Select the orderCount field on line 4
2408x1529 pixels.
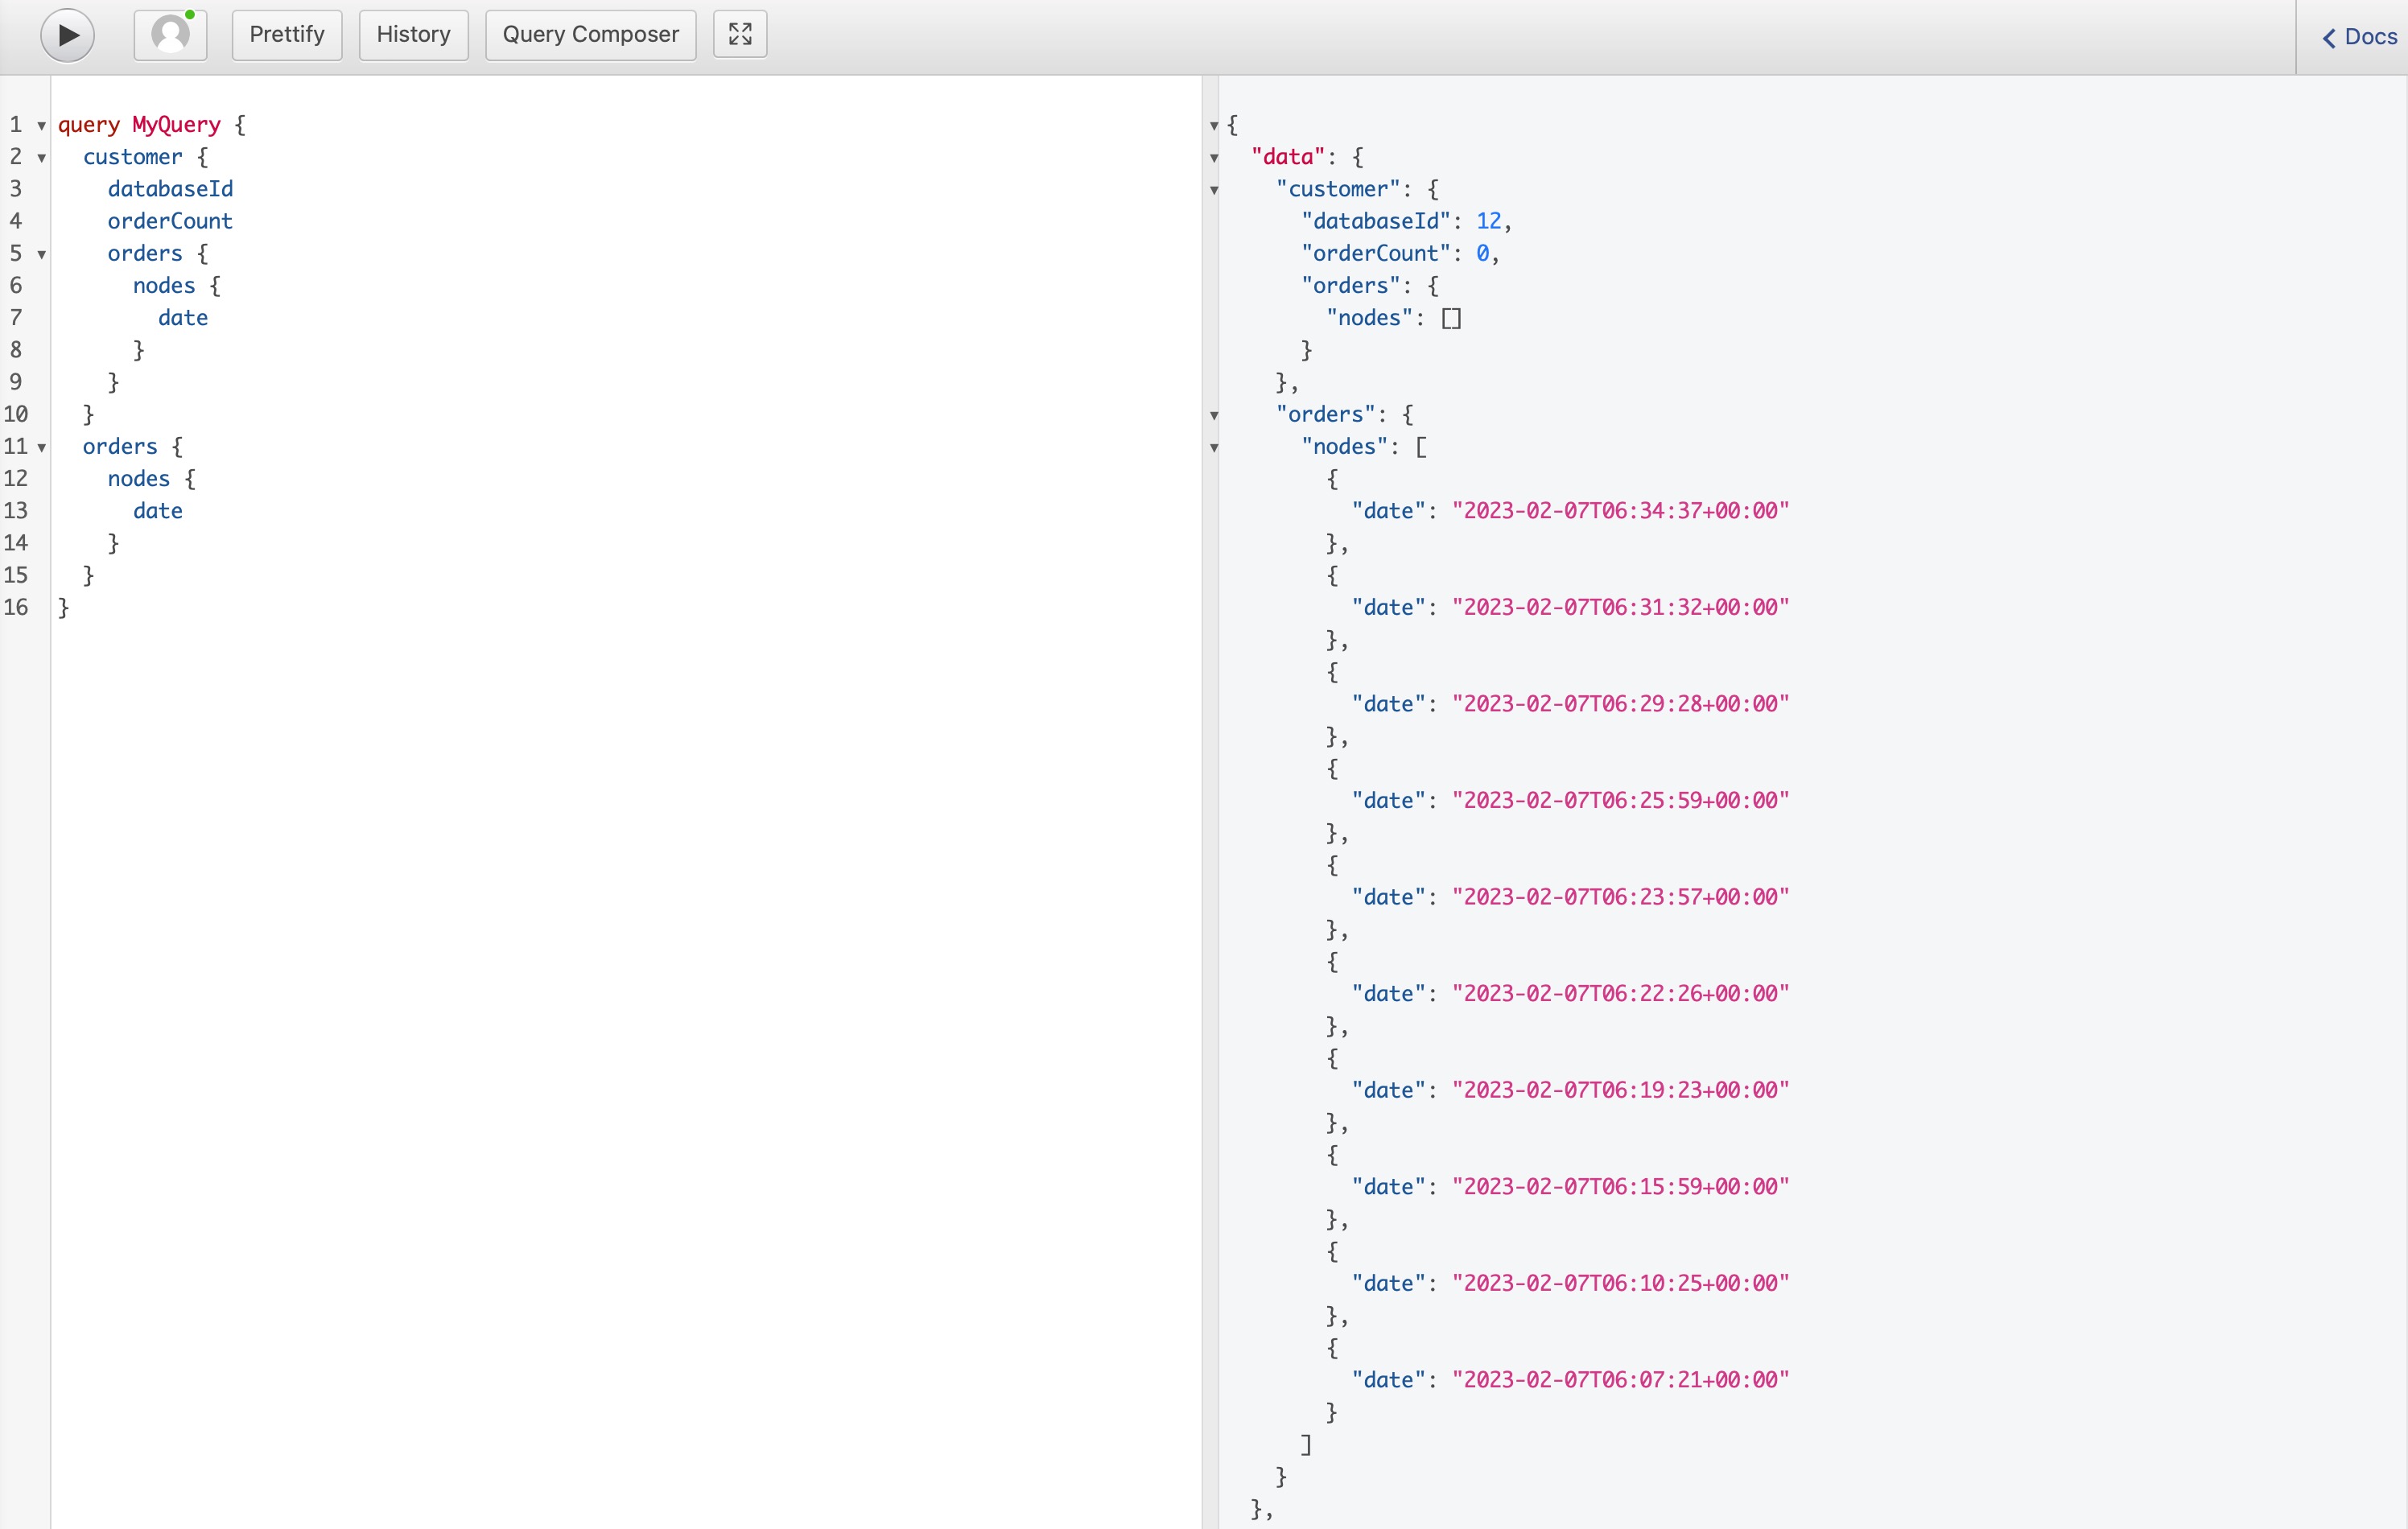pyautogui.click(x=170, y=221)
